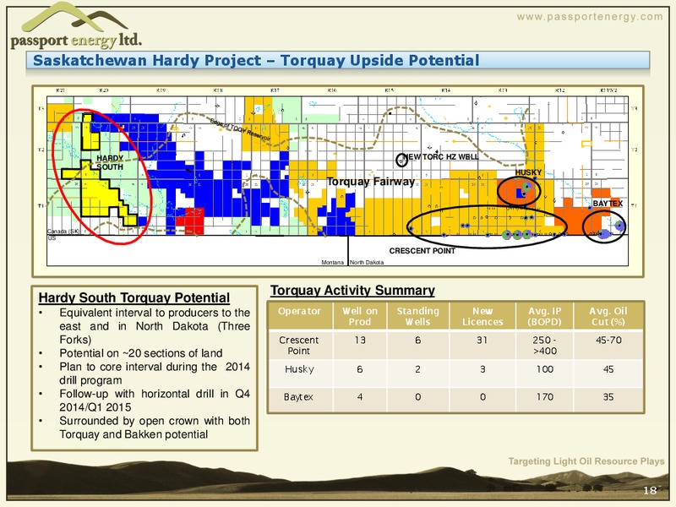Click the Operator column header
The image size is (676, 507).
click(300, 311)
